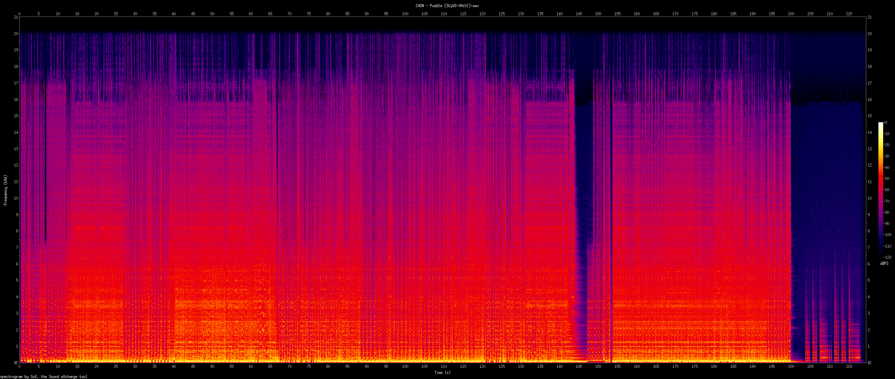Click the 200 second mark on the bottom time axis

(791, 367)
